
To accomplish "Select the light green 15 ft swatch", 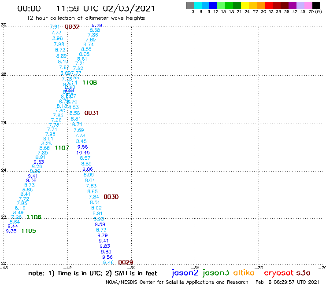I will click(x=221, y=5).
